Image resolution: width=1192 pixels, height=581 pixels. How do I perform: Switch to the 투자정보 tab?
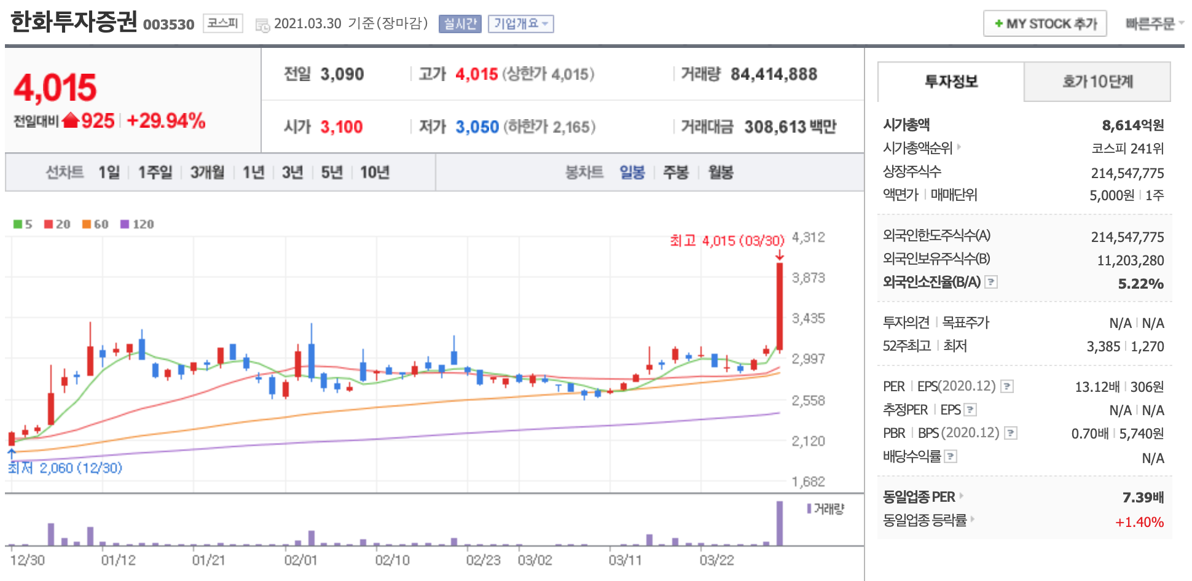[x=951, y=82]
